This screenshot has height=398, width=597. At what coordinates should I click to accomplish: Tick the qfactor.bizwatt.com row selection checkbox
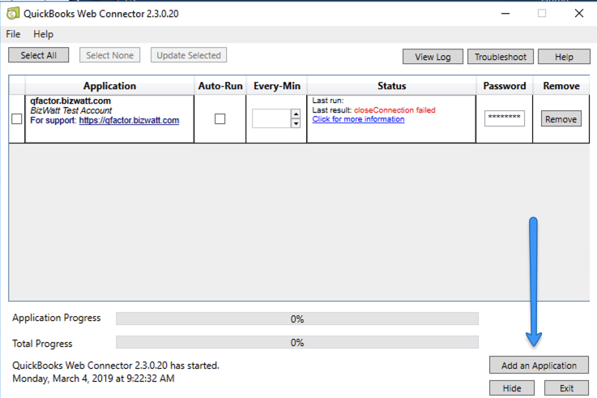(x=17, y=119)
